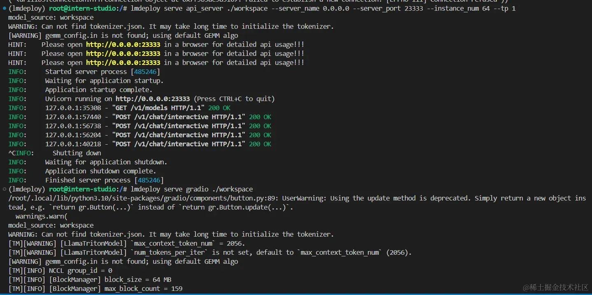Click the "^C" interrupt marker
Viewport: 592px width, 295px height.
click(12, 153)
